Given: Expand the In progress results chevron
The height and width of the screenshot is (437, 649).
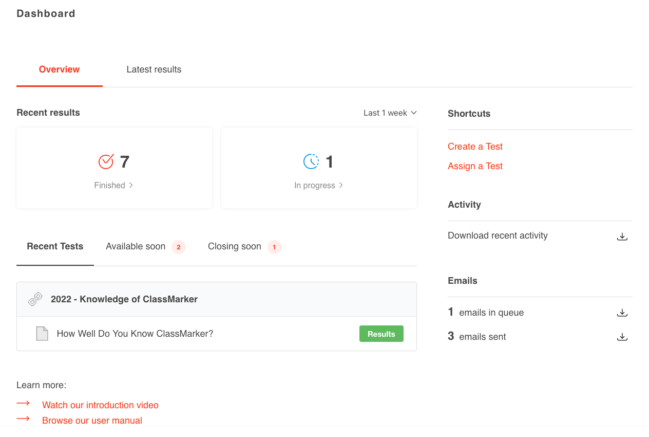Looking at the screenshot, I should point(341,185).
